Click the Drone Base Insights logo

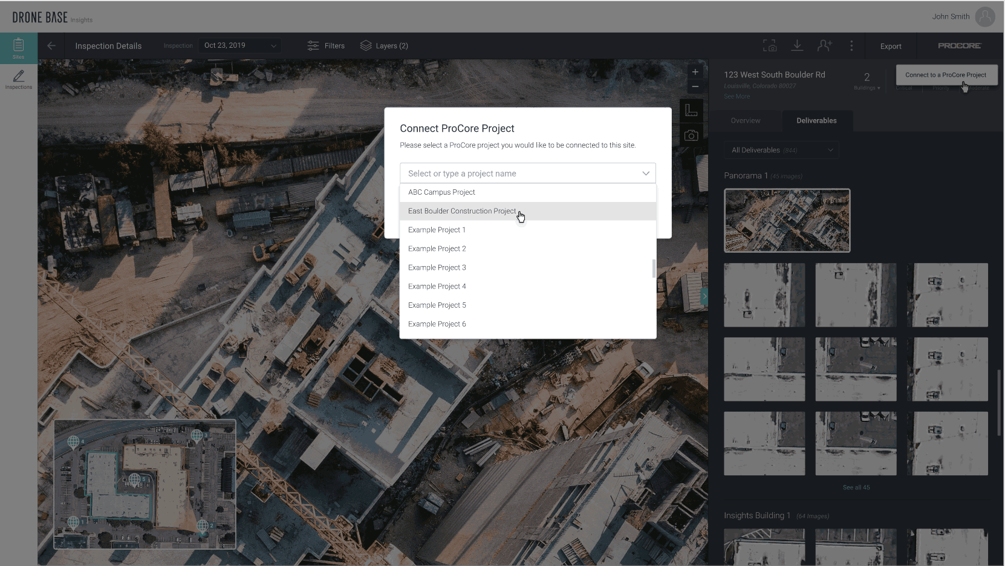coord(52,18)
